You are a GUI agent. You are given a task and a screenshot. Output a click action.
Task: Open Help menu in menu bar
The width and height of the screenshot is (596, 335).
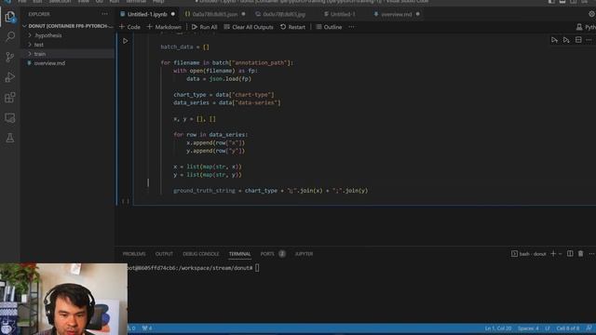click(158, 2)
